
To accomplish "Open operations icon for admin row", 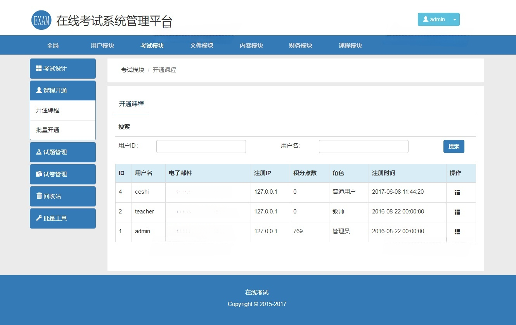I will tap(457, 232).
